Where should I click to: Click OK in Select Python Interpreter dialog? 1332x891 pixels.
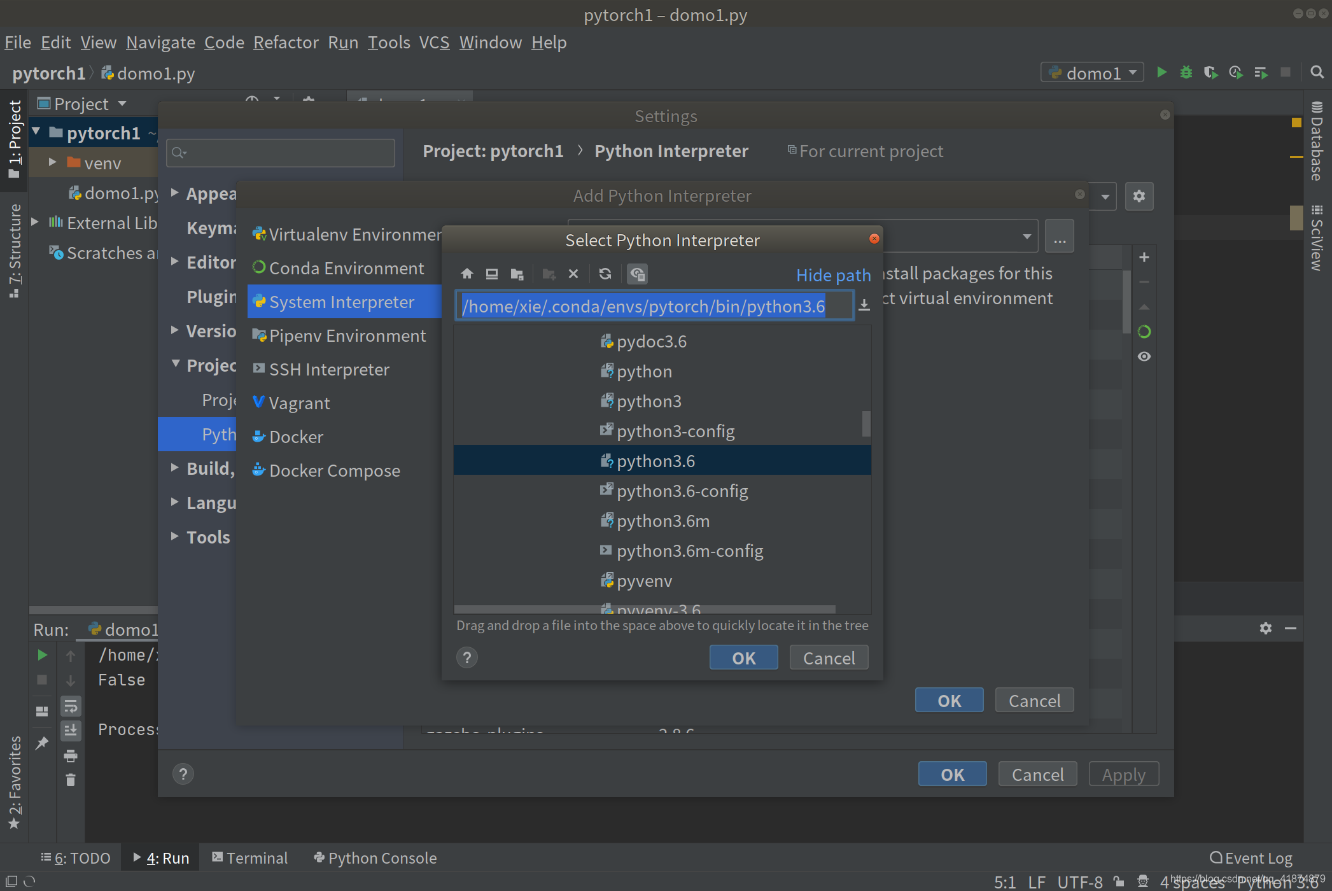[x=743, y=657]
